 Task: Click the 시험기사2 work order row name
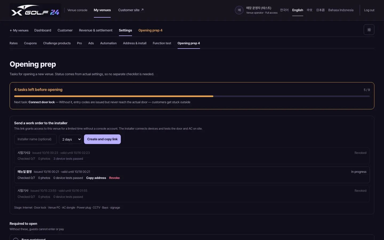[24, 153]
